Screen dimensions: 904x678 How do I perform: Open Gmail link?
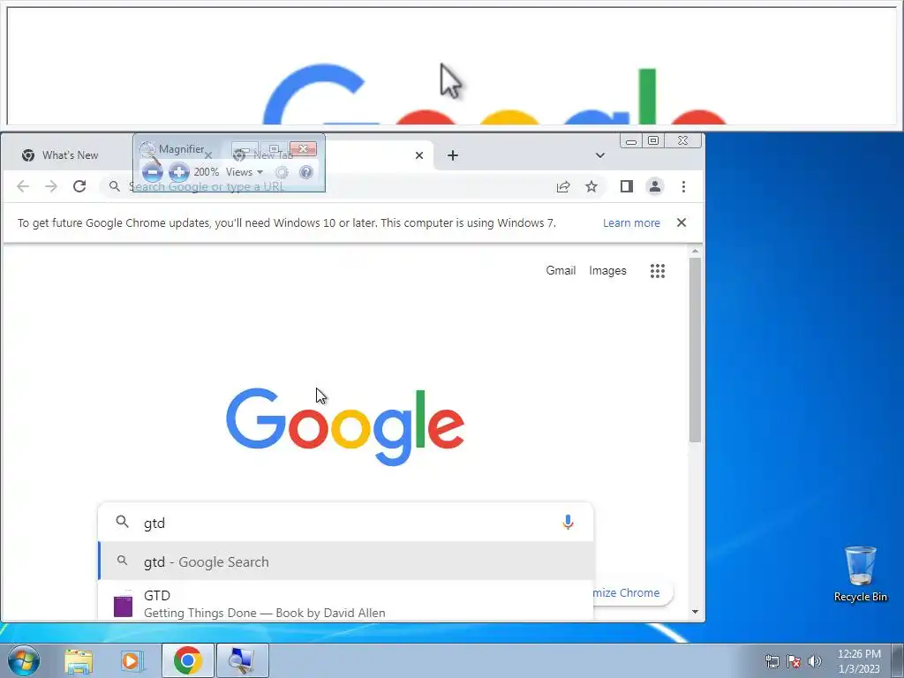[561, 270]
